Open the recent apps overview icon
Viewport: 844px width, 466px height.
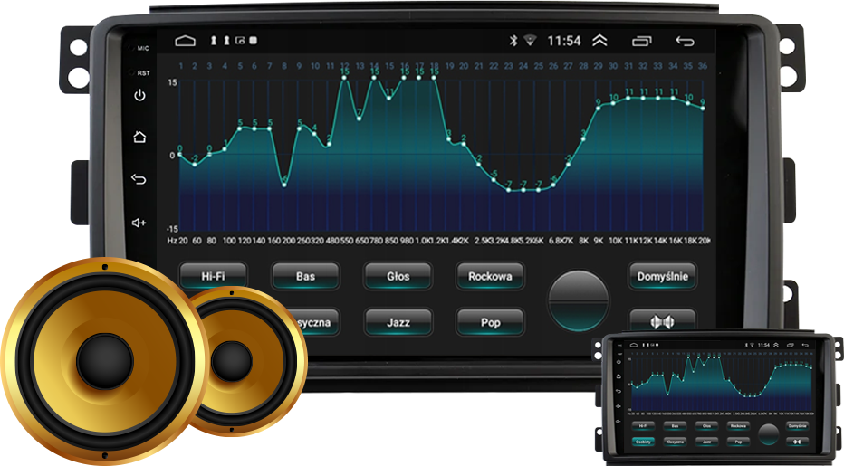coord(641,41)
